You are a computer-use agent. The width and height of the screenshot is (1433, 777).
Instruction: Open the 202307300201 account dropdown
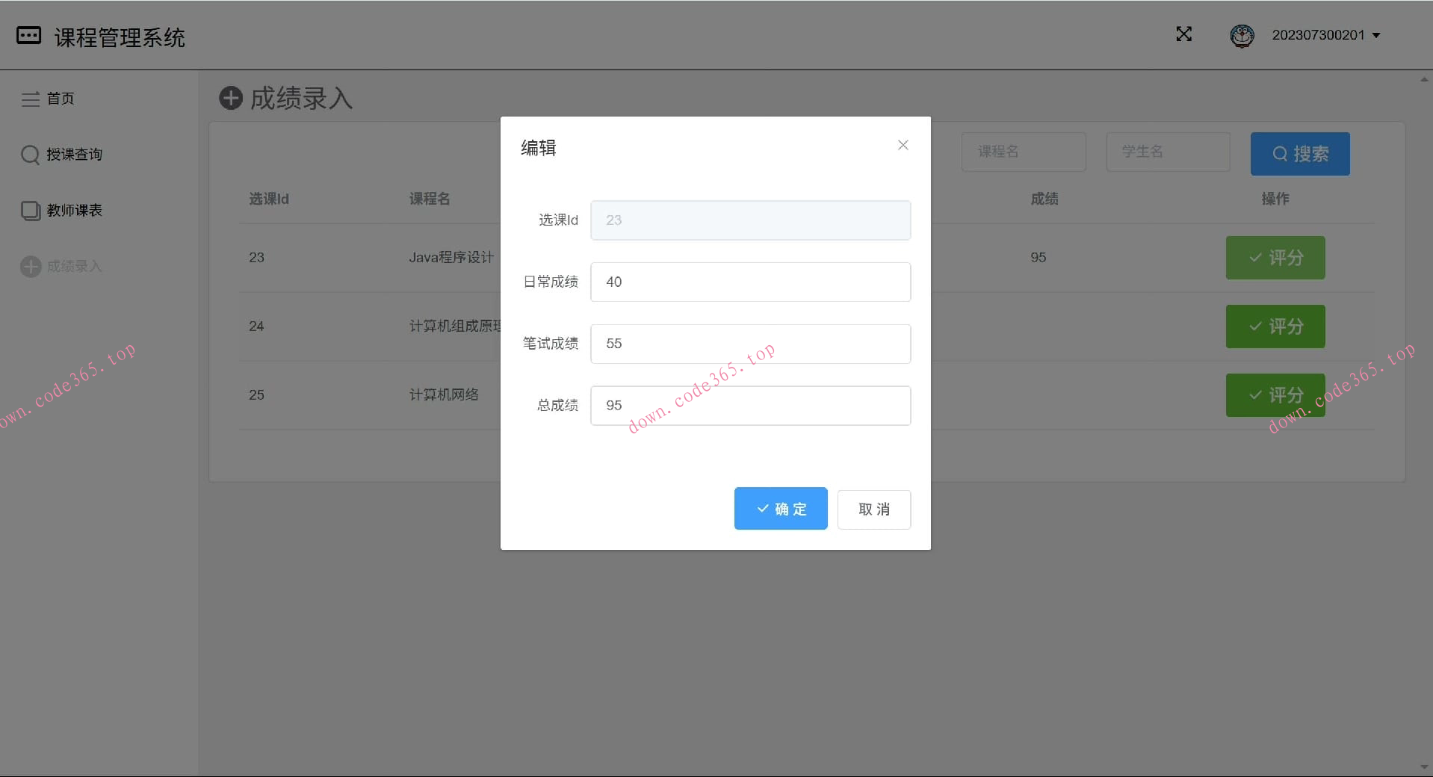[x=1325, y=35]
